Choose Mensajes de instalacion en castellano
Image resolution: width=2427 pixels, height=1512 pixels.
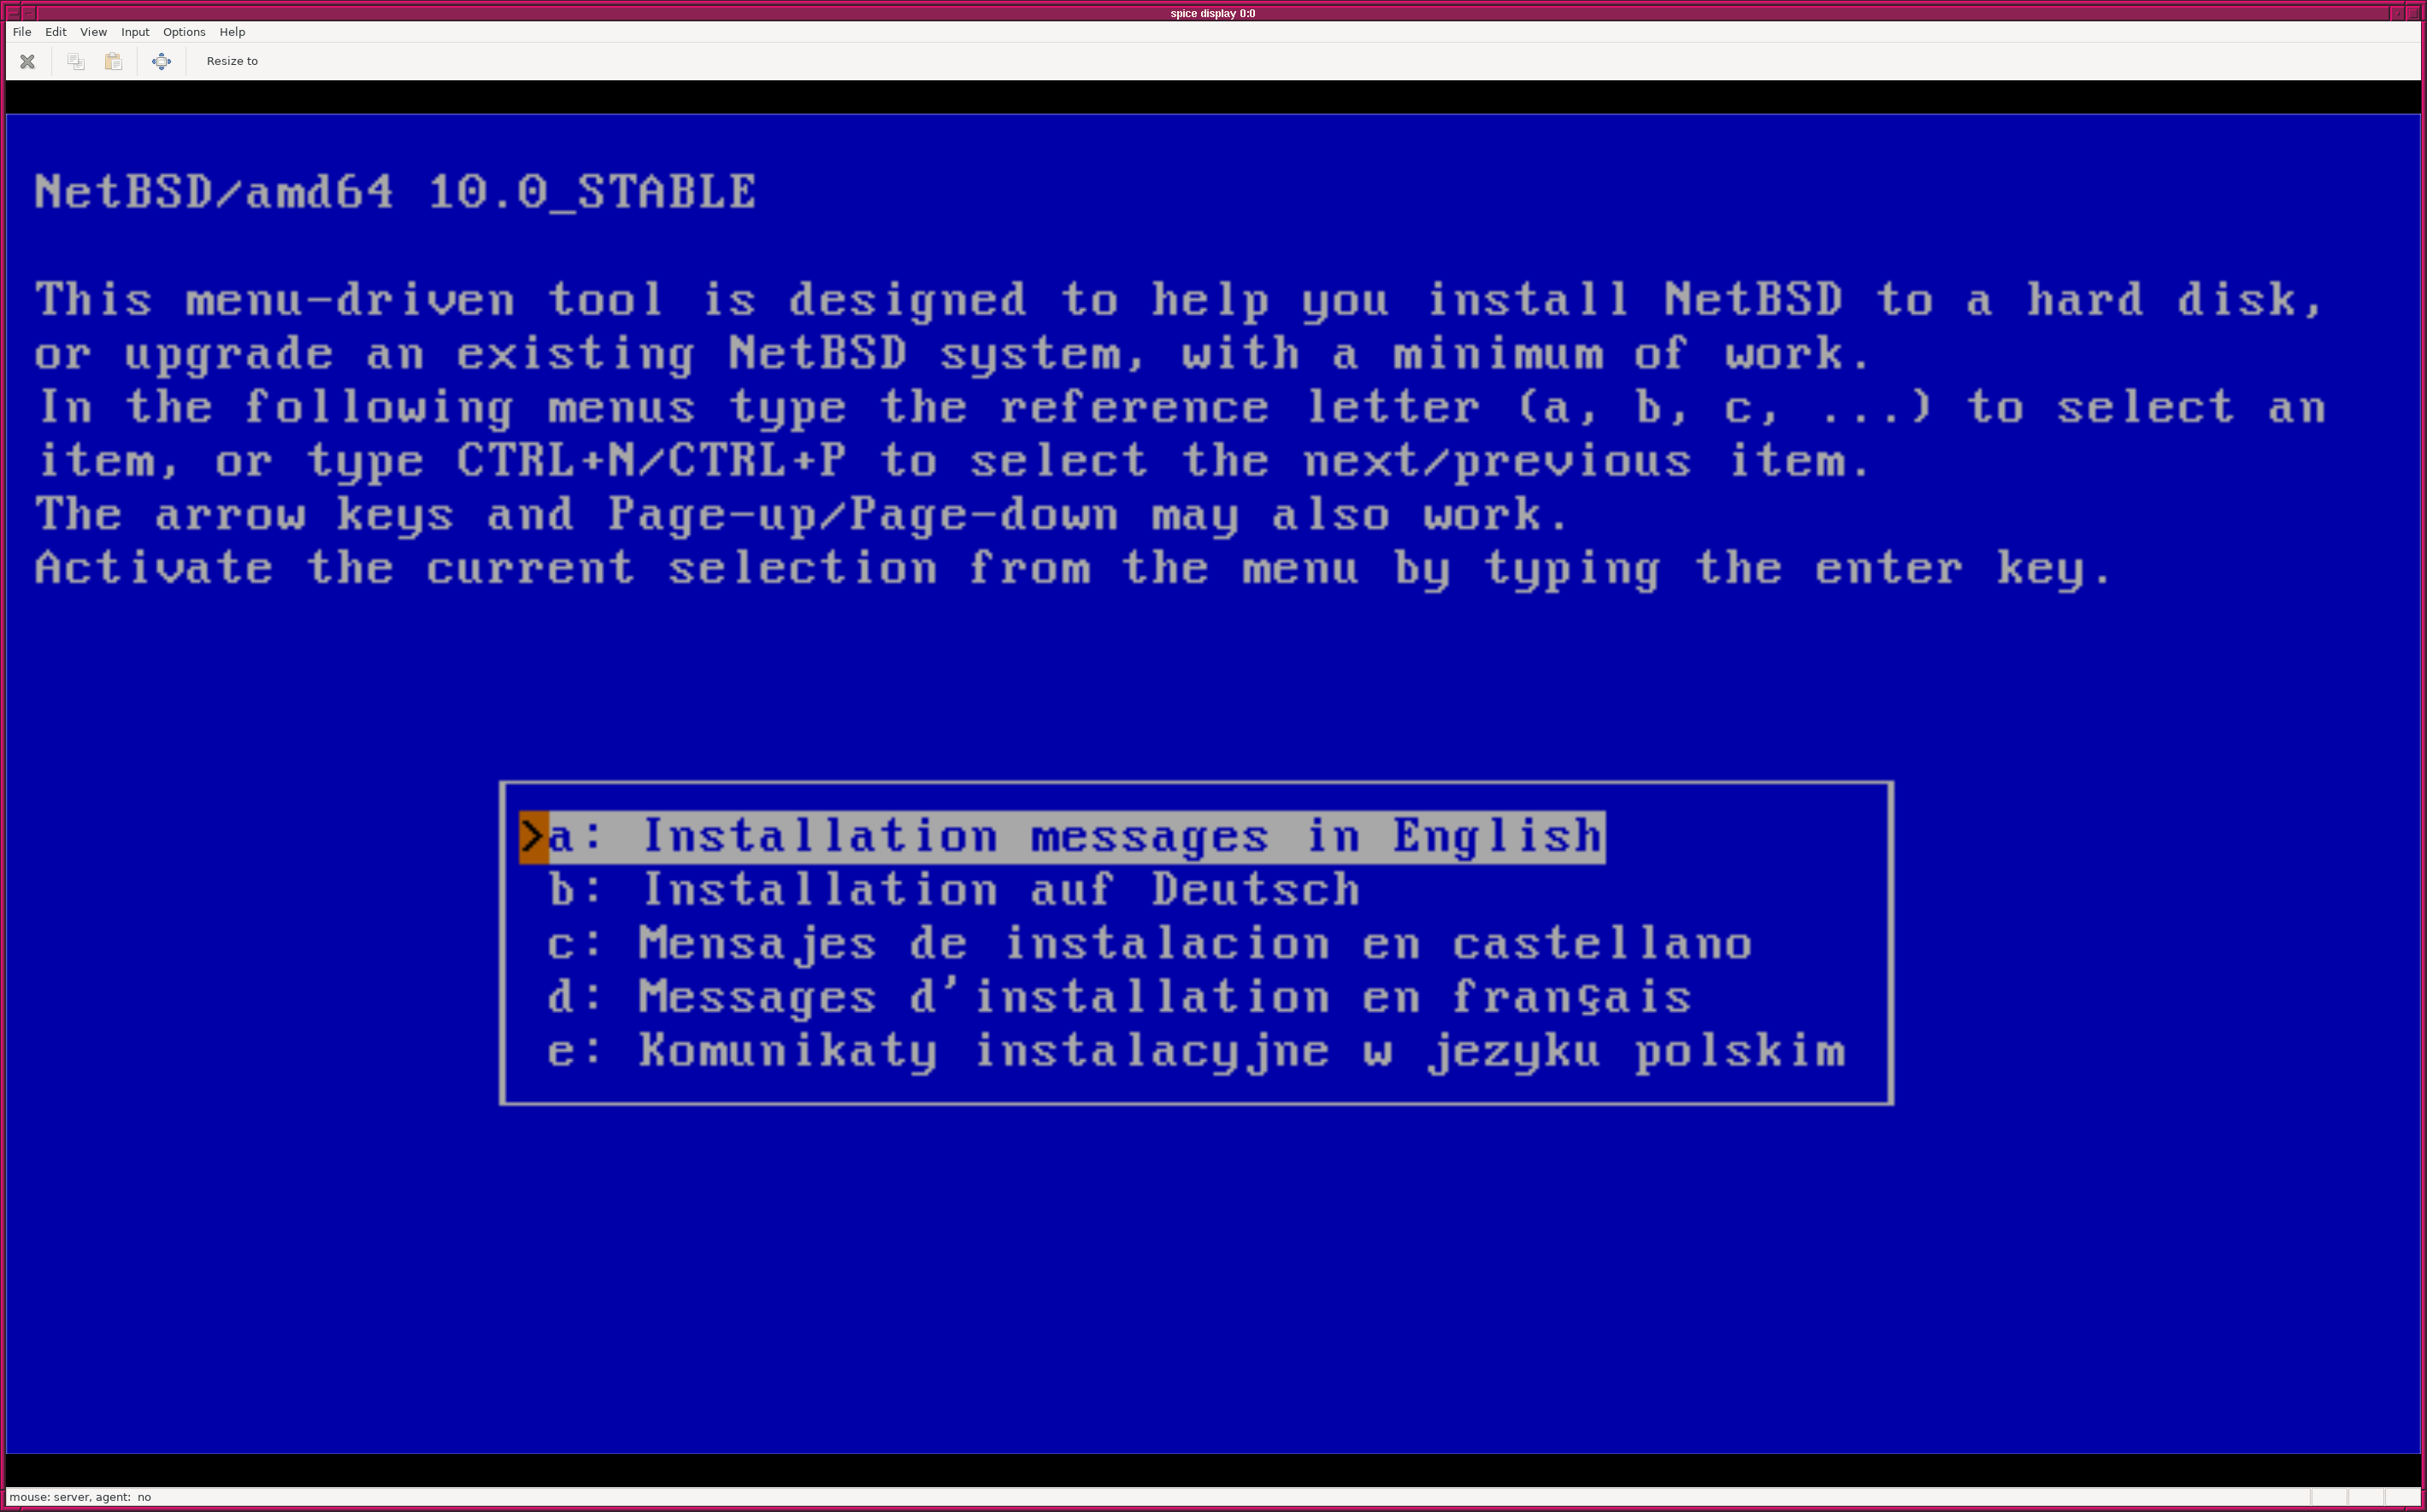click(1197, 942)
